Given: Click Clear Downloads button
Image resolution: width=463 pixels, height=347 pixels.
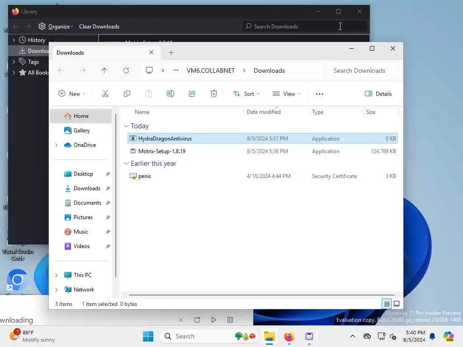Looking at the screenshot, I should pyautogui.click(x=99, y=27).
